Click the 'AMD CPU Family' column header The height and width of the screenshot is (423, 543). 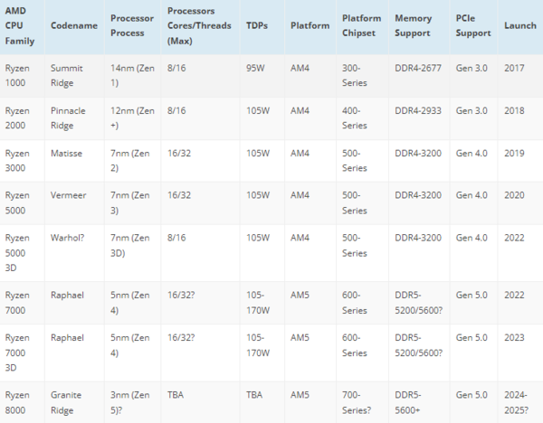point(20,26)
